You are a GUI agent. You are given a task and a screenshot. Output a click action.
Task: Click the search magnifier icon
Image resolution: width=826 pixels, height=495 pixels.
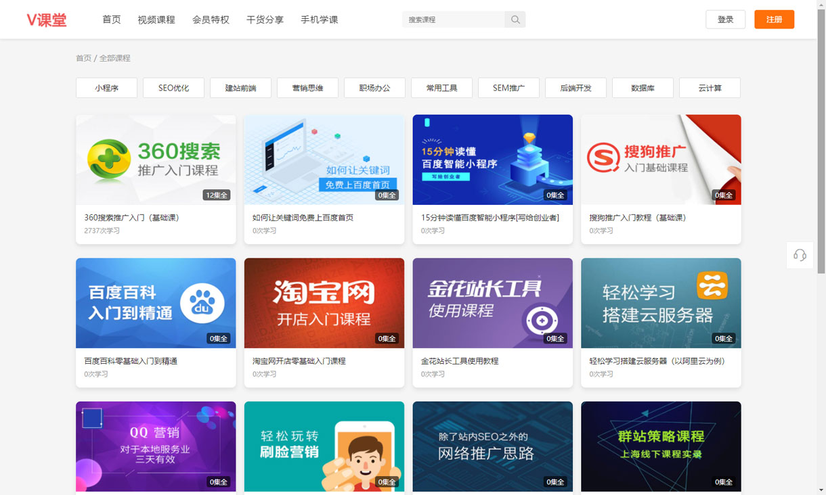point(515,20)
